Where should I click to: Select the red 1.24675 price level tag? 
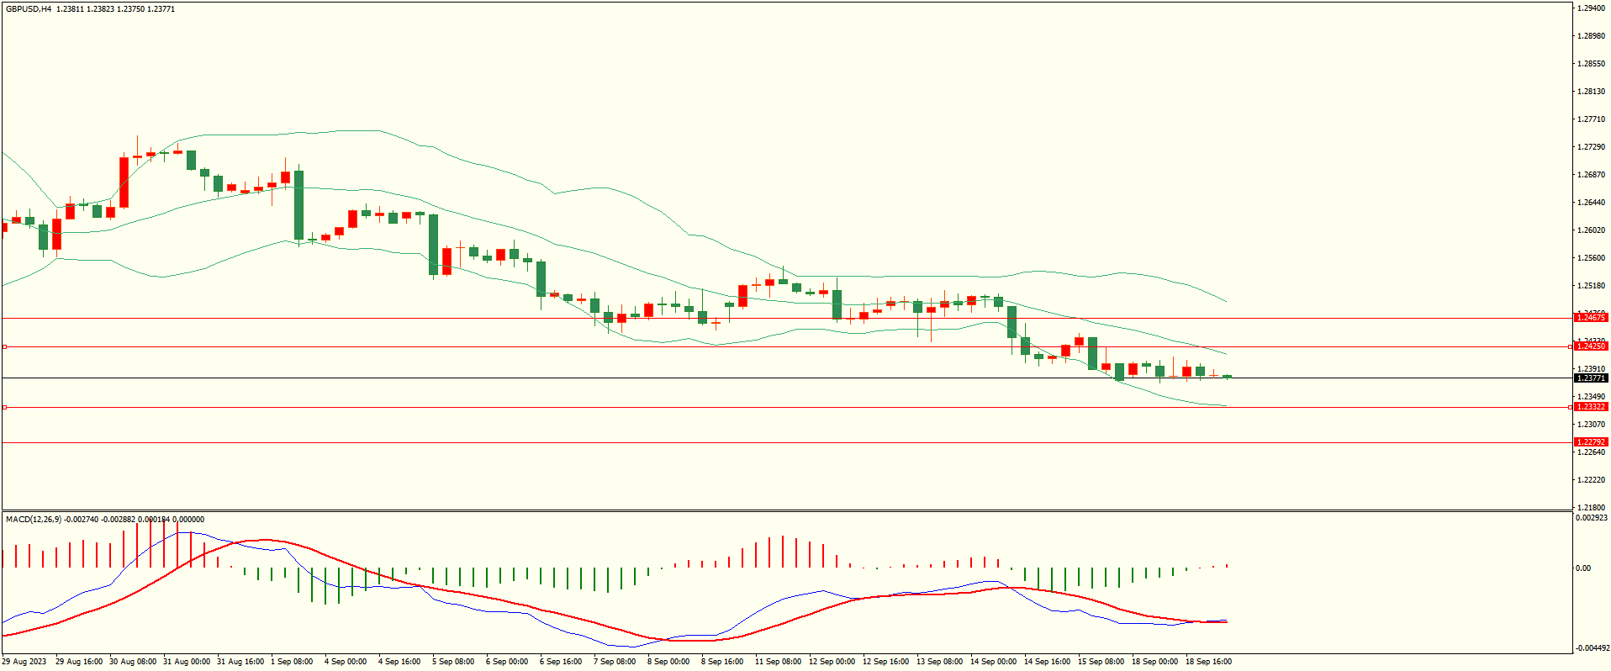click(x=1590, y=318)
